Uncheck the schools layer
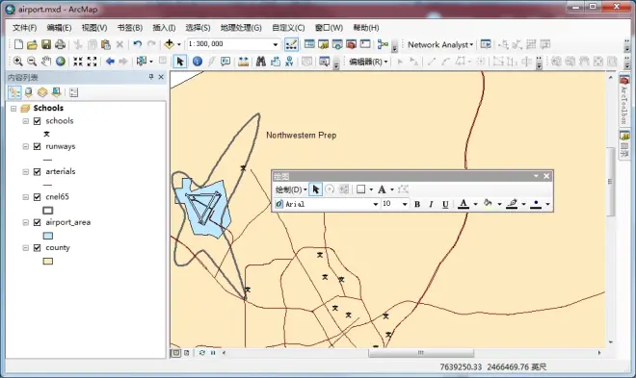Screen dimensions: 636x378 pyautogui.click(x=38, y=121)
